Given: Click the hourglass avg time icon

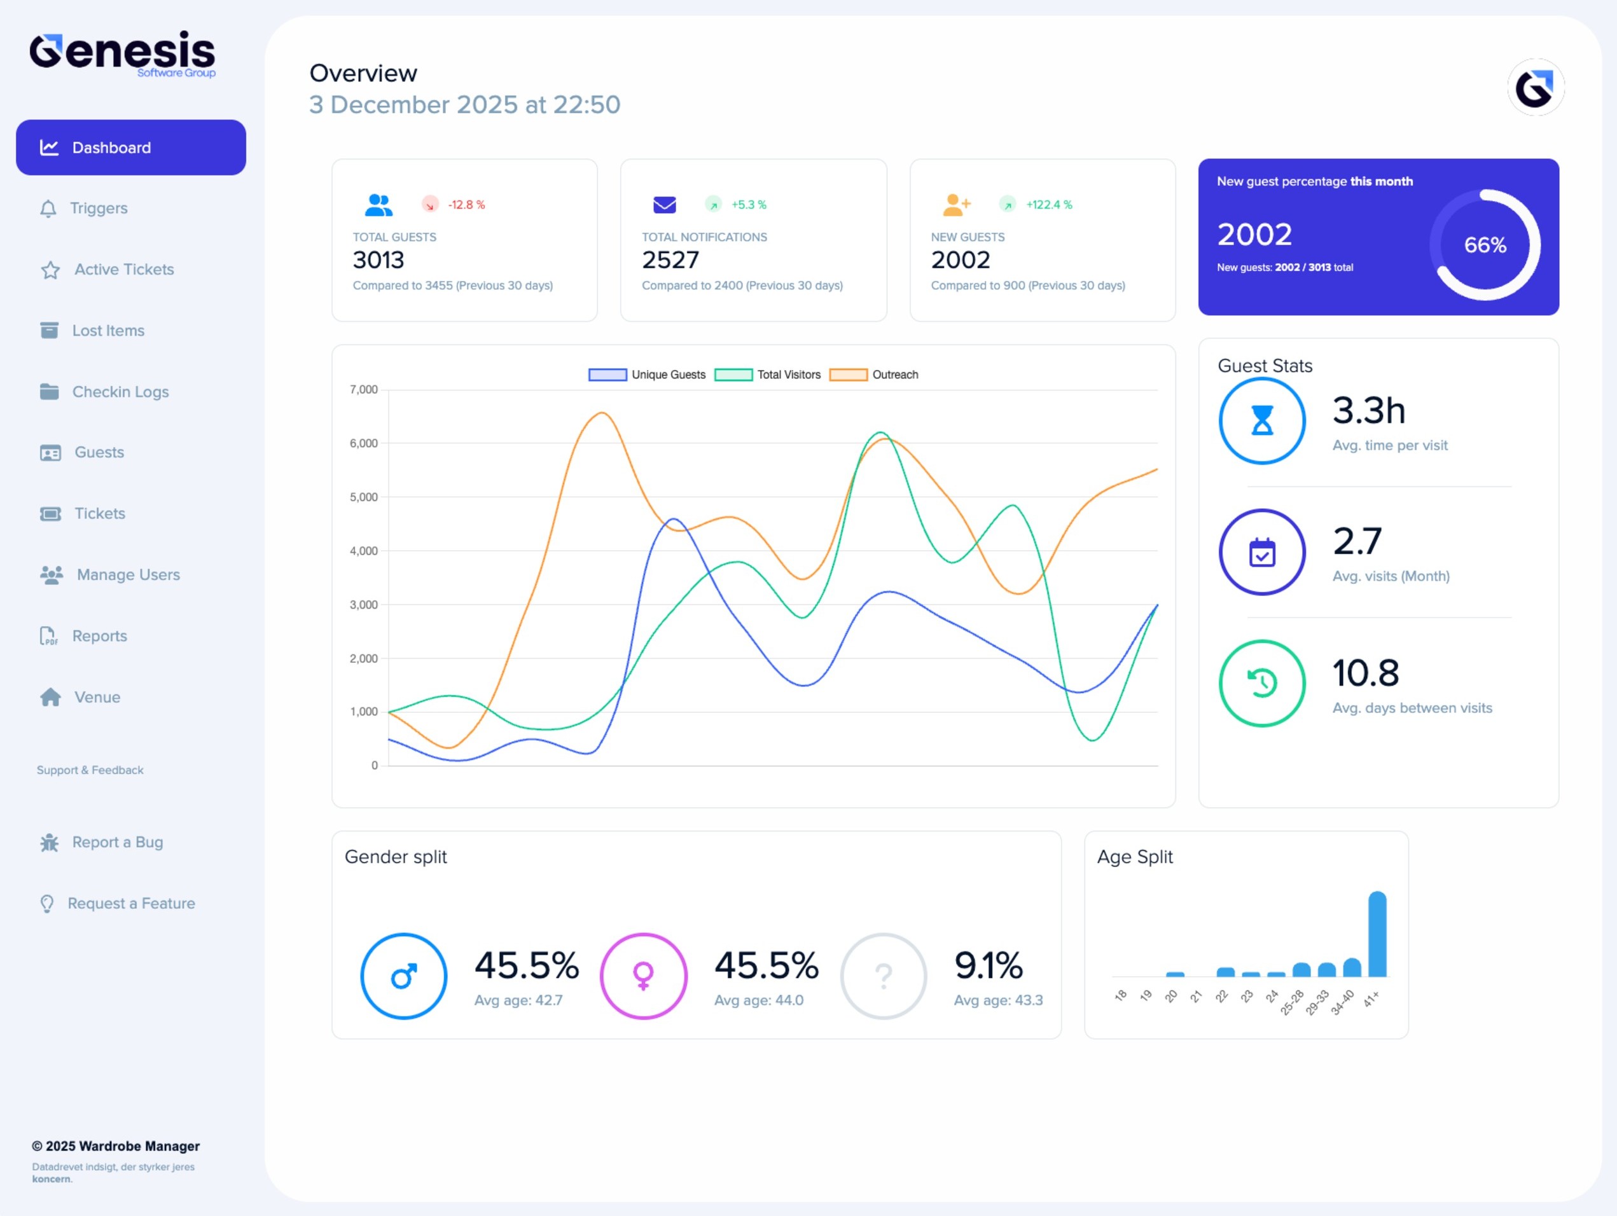Looking at the screenshot, I should (1261, 421).
